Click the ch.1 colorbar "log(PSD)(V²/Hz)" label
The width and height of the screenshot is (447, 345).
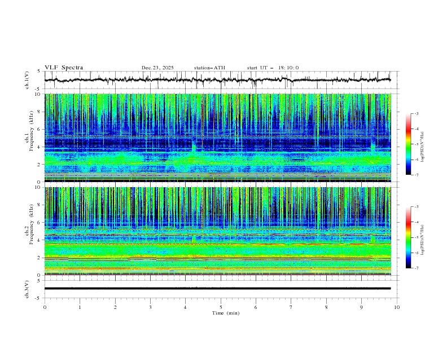click(x=423, y=147)
